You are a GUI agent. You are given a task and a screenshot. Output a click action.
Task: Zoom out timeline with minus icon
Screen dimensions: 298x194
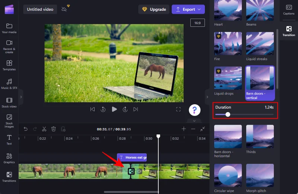[x=193, y=129]
